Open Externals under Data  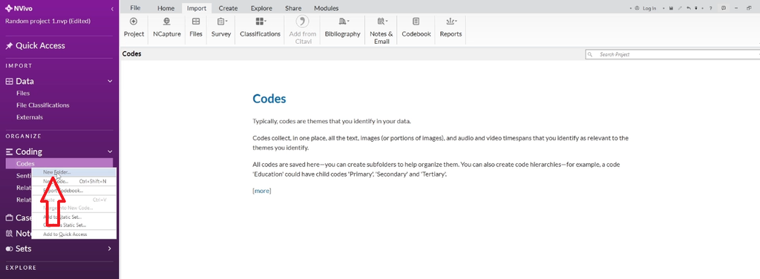(x=30, y=117)
